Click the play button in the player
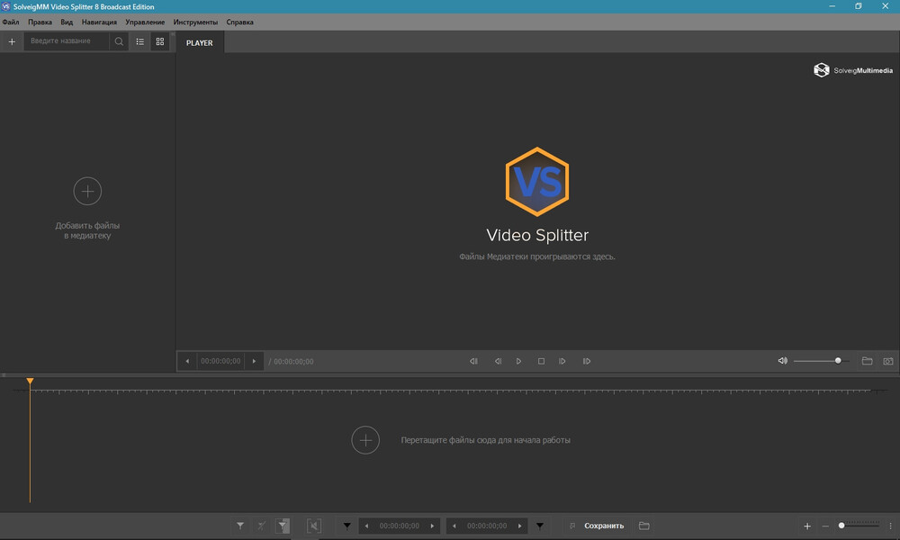This screenshot has width=900, height=540. tap(519, 361)
